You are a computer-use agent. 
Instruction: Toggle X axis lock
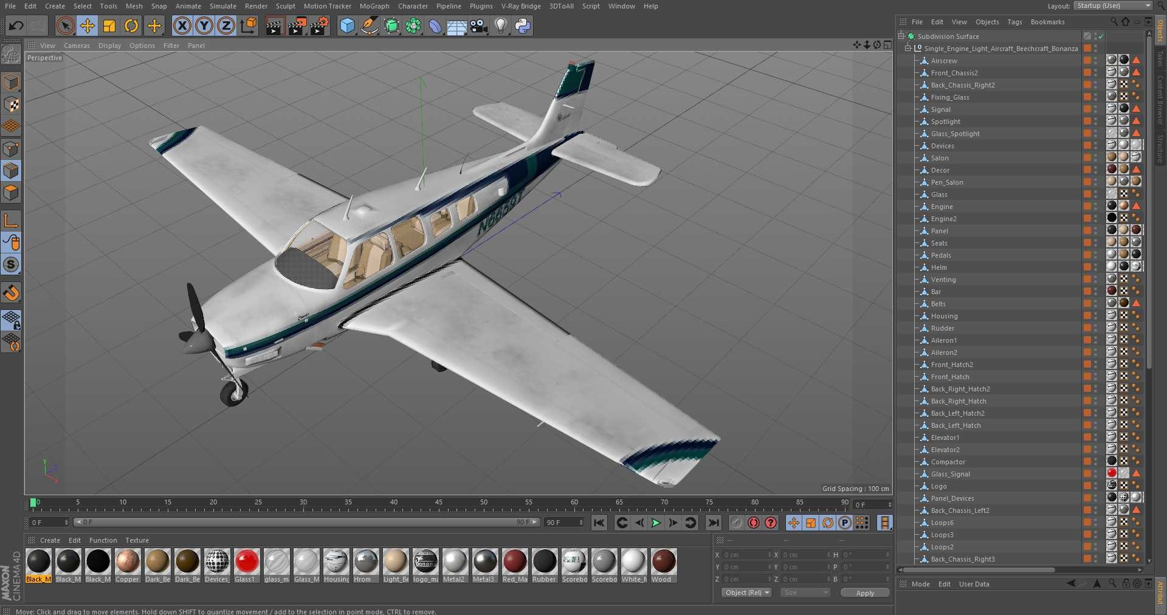pyautogui.click(x=182, y=26)
